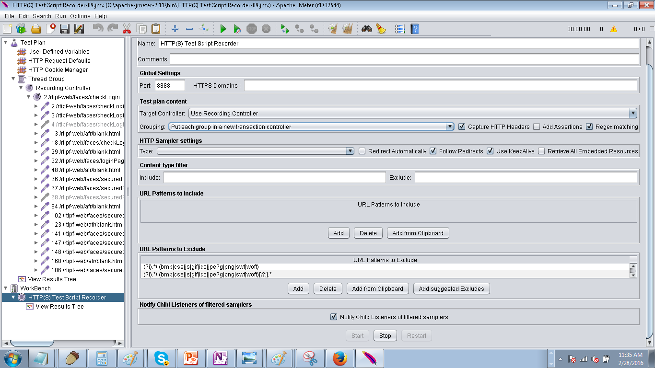Open the Search icon (binoculars) in toolbar

tap(366, 29)
